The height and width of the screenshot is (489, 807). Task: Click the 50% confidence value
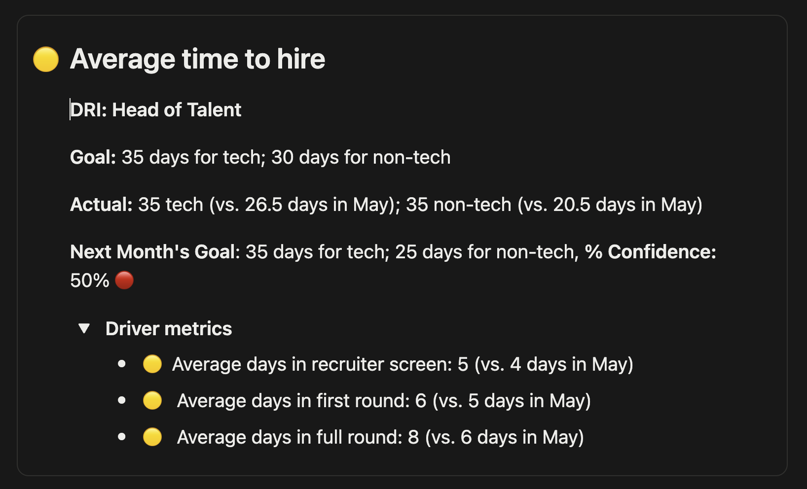90,280
